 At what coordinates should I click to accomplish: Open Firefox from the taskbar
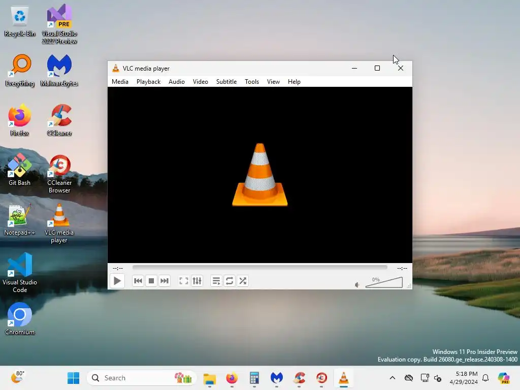232,378
